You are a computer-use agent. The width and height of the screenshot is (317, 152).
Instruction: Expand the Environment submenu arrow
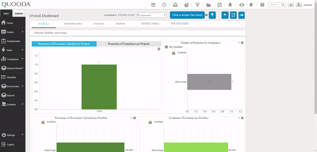23,86
